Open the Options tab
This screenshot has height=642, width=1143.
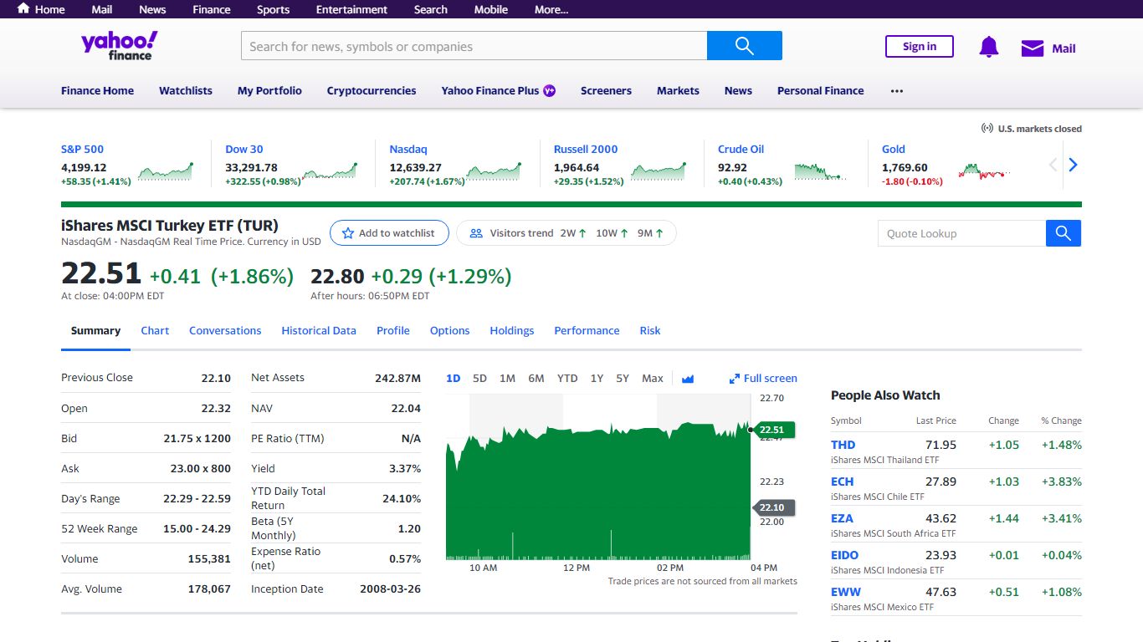click(450, 331)
